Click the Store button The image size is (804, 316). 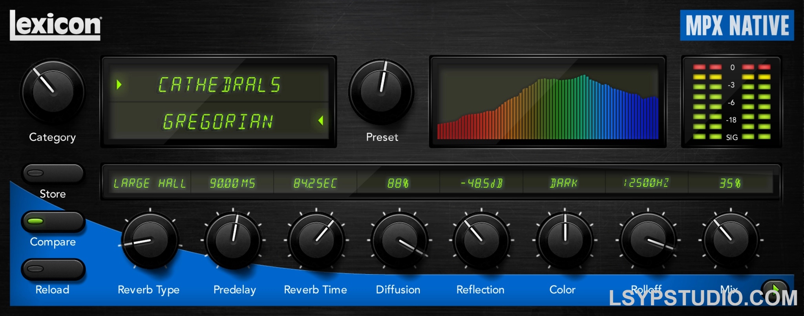coord(53,173)
